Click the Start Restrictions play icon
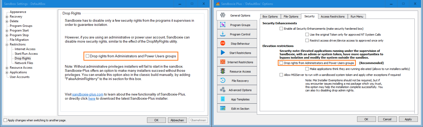 tap(223, 53)
